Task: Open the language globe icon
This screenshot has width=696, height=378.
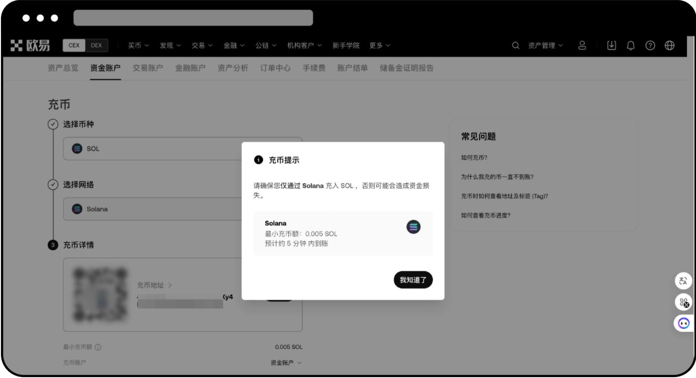Action: [671, 45]
